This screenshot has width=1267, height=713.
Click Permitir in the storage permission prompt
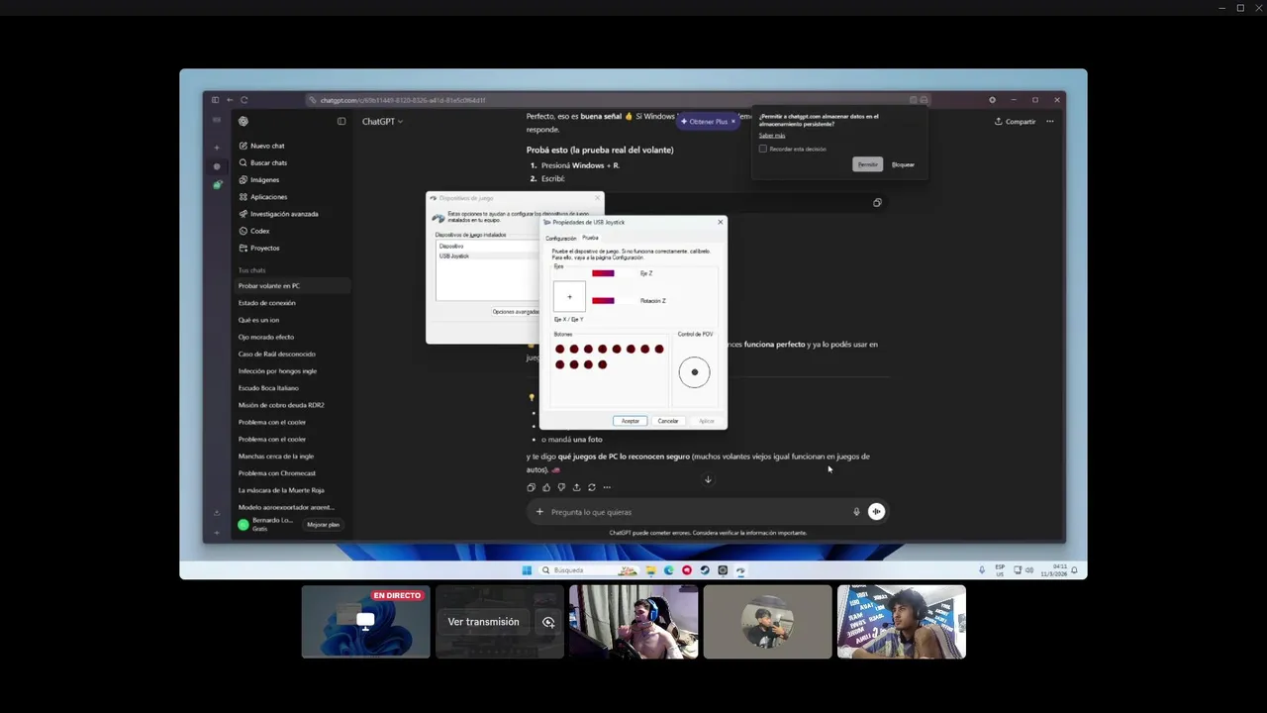tap(868, 164)
